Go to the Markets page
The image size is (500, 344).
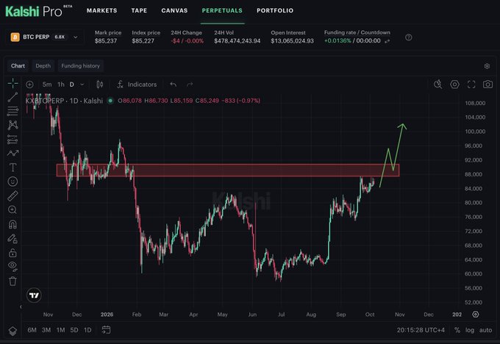(x=101, y=10)
